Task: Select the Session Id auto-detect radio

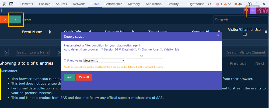Action: (x=102, y=49)
